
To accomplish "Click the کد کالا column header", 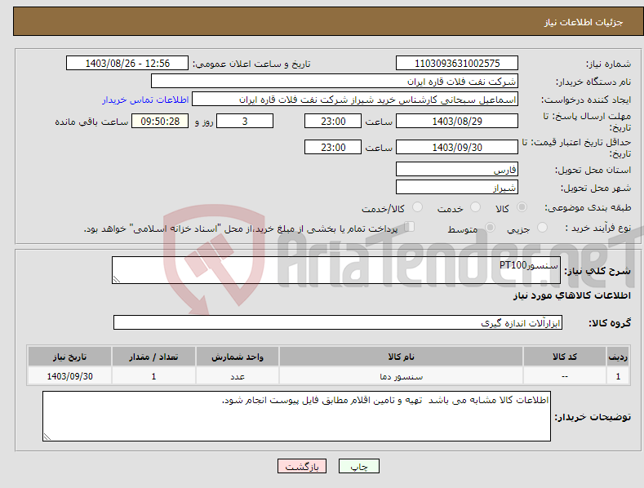I will (565, 357).
